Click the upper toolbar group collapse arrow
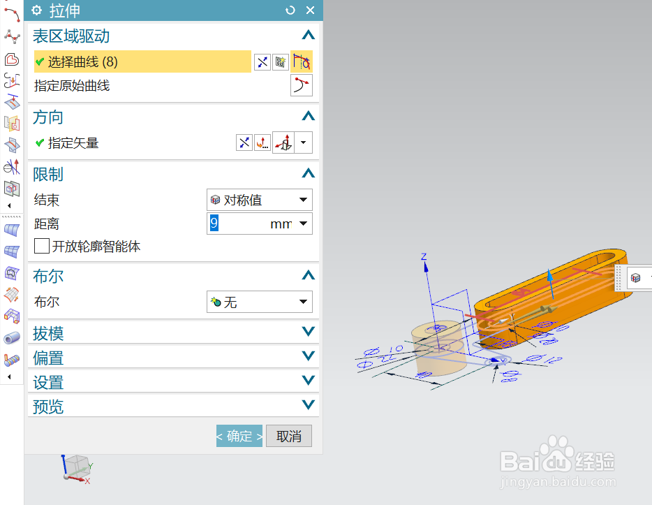This screenshot has width=652, height=505. [9, 205]
